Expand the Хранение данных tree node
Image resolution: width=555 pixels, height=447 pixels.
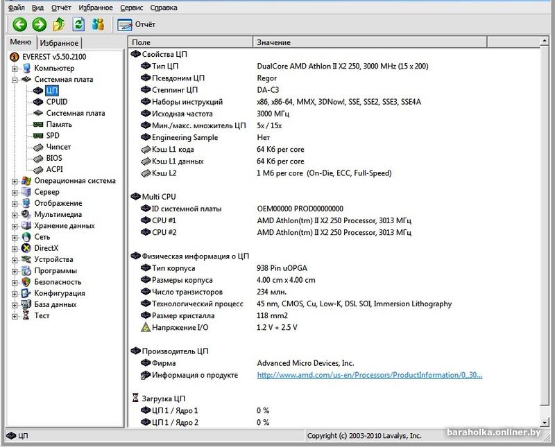[15, 226]
